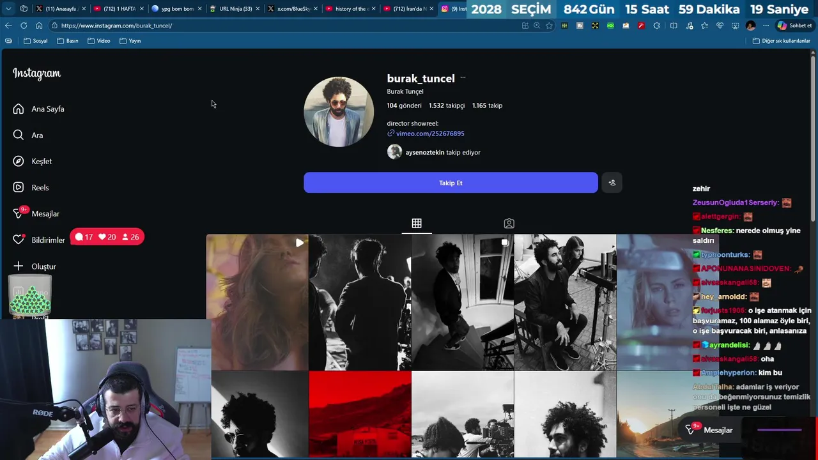This screenshot has width=818, height=460.
Task: Click the address bar URL
Action: (x=116, y=26)
